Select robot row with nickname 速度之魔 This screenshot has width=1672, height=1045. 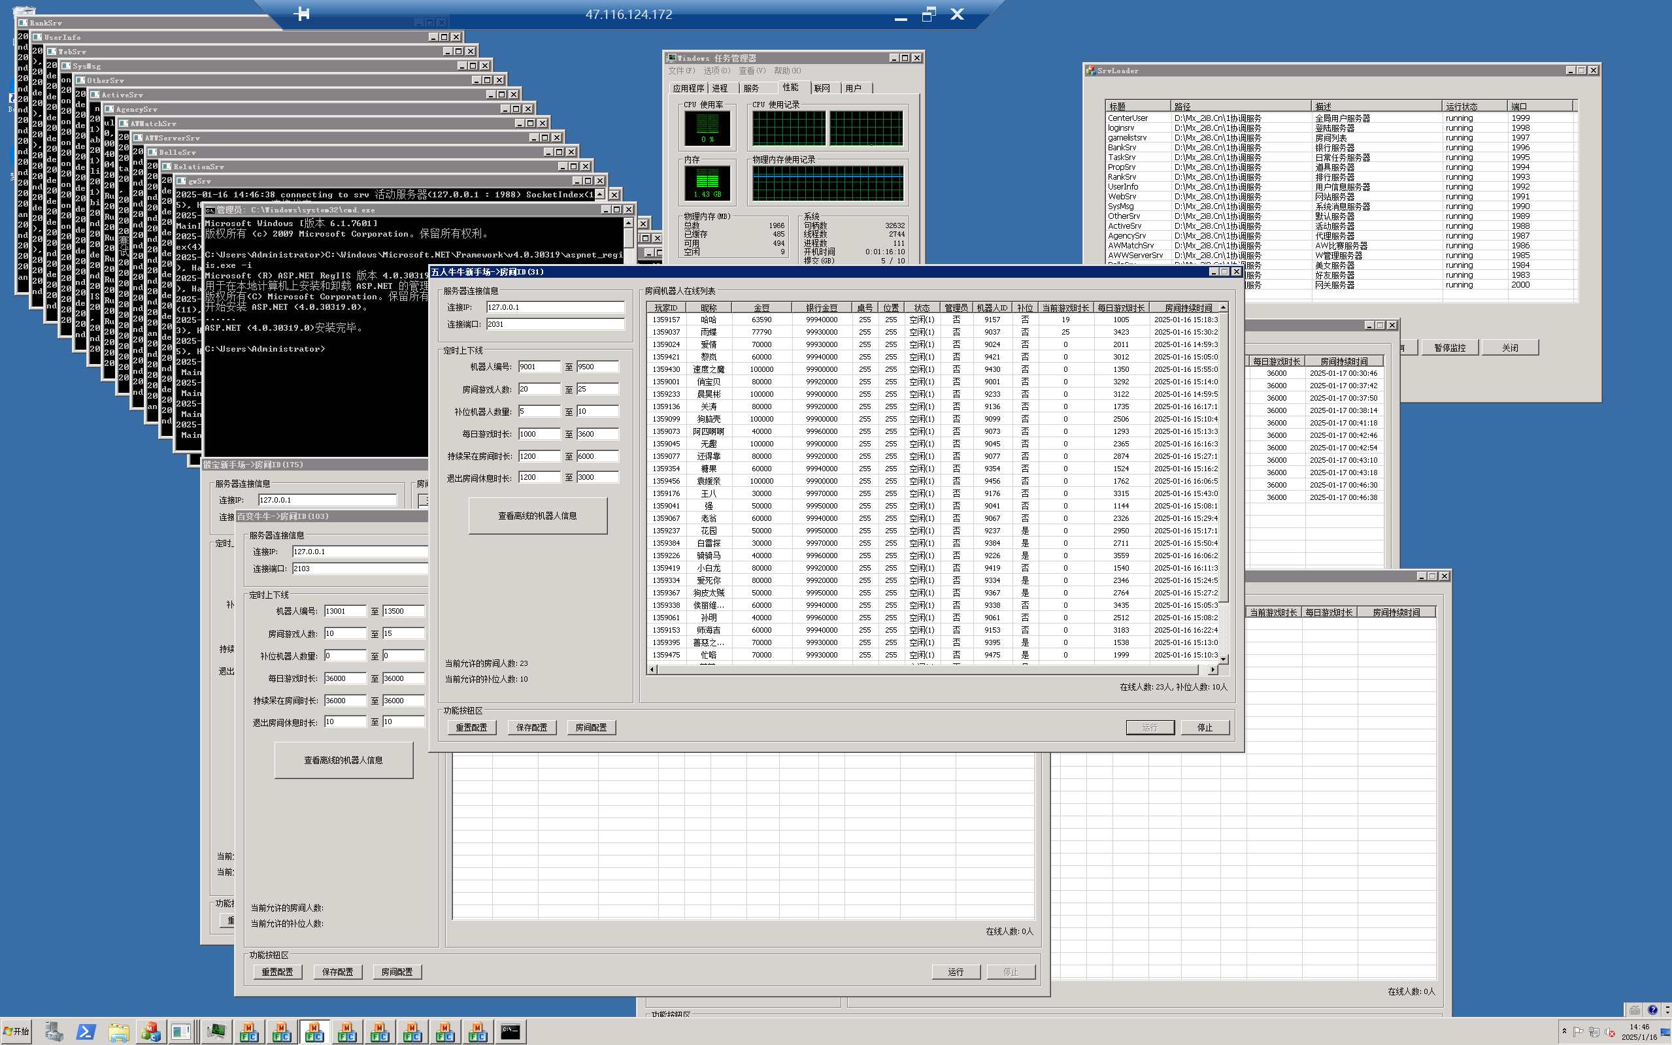click(934, 369)
